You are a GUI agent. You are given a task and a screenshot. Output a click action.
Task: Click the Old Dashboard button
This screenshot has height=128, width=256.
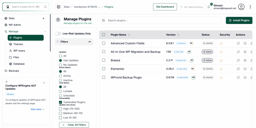coord(165,7)
